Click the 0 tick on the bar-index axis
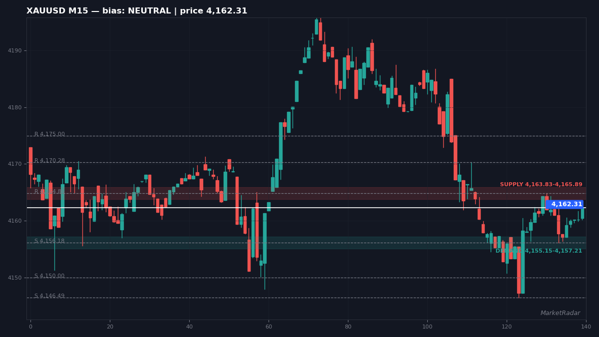Image resolution: width=599 pixels, height=337 pixels. [x=30, y=327]
